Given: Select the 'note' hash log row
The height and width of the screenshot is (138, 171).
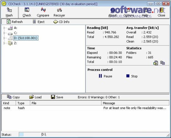Looking at the screenshot, I should coord(85,108).
